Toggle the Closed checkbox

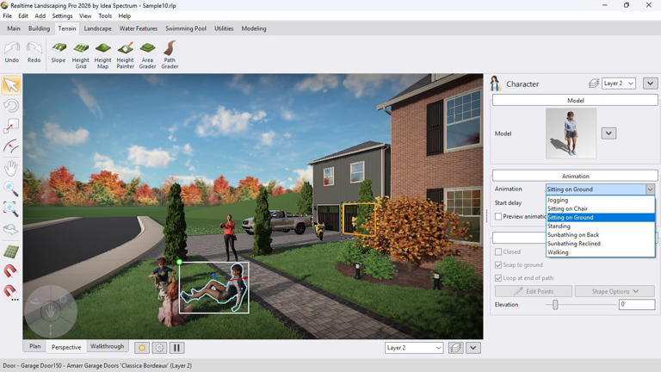click(498, 251)
